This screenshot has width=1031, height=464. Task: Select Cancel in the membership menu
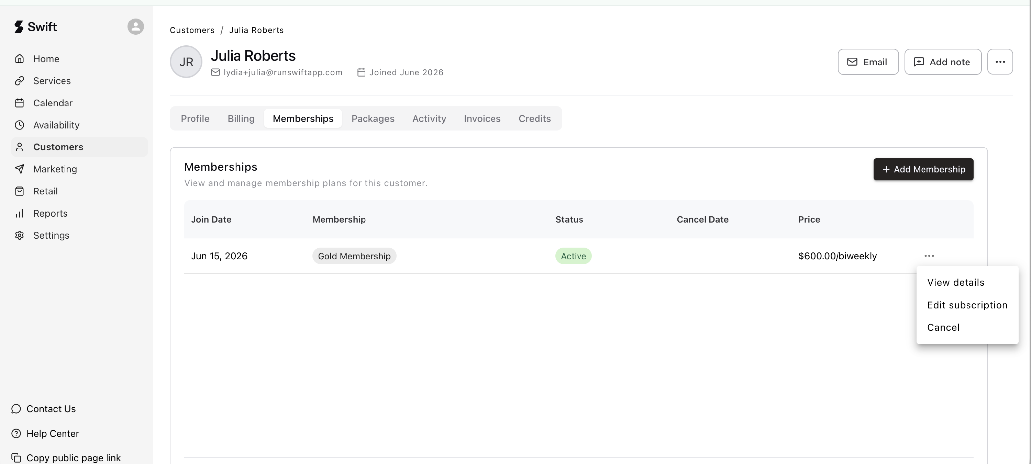pos(967,327)
